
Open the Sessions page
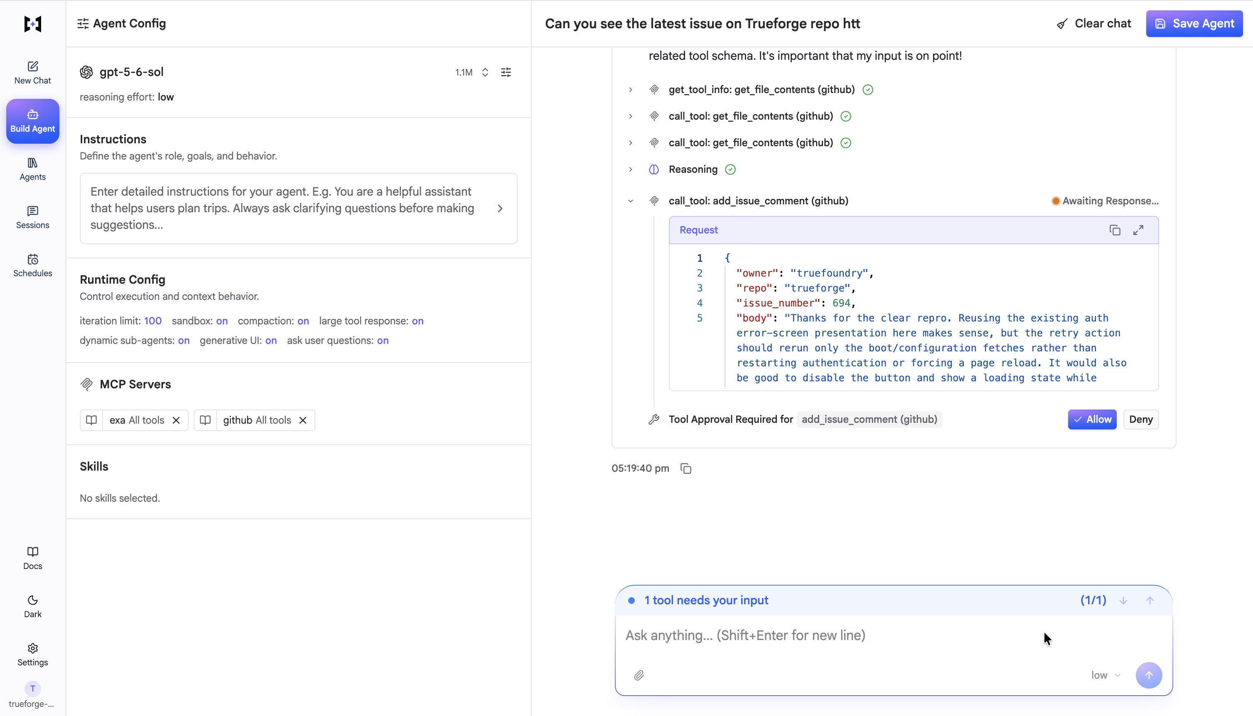click(32, 217)
